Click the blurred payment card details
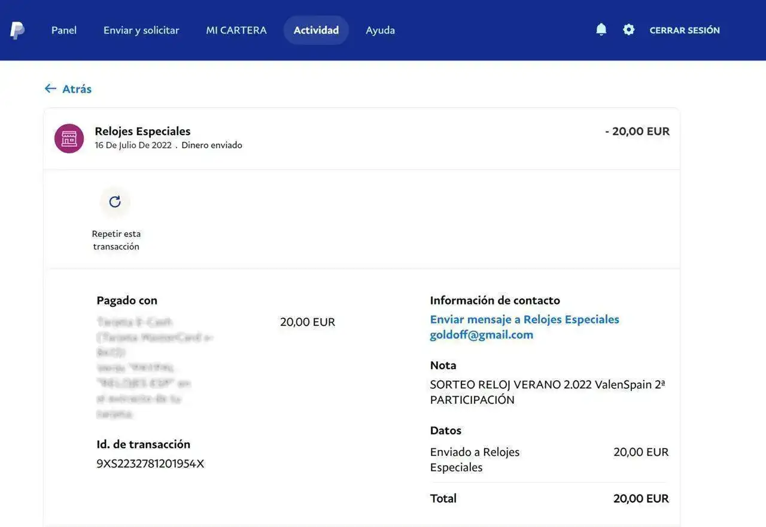This screenshot has width=766, height=527. pos(154,368)
